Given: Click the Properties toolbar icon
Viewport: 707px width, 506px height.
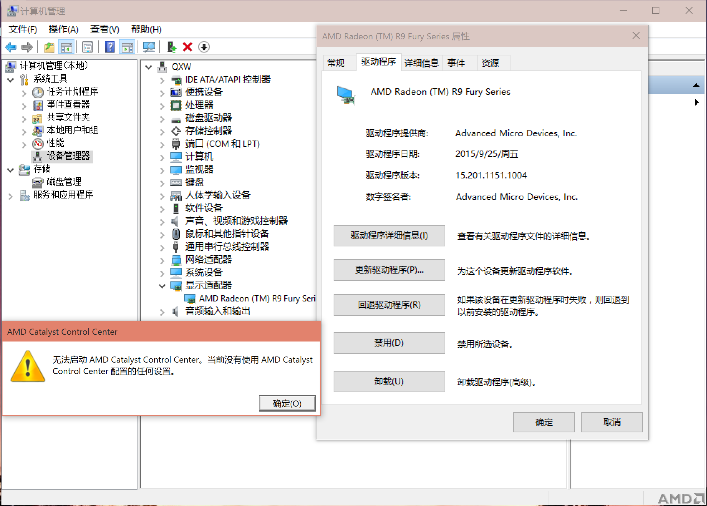Looking at the screenshot, I should 88,47.
